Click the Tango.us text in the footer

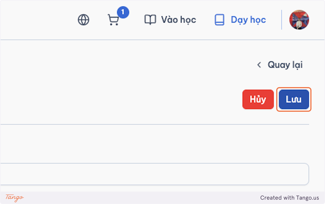pos(307,198)
